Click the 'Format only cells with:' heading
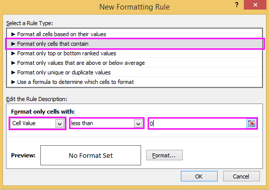The height and width of the screenshot is (190, 269). [x=43, y=112]
